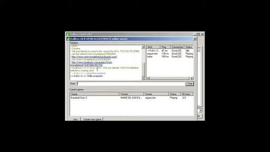Click the Idle status of KoKo-X
270x152 pixels.
[x=187, y=51]
